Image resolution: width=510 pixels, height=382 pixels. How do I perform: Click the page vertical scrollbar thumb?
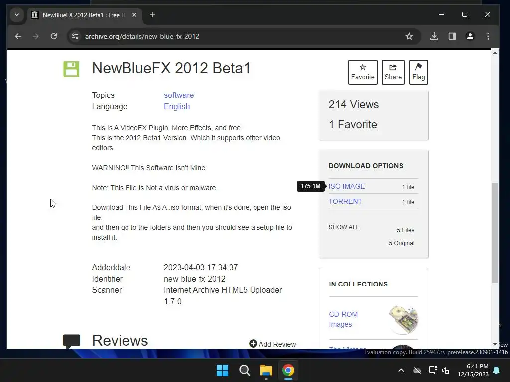[x=495, y=233]
